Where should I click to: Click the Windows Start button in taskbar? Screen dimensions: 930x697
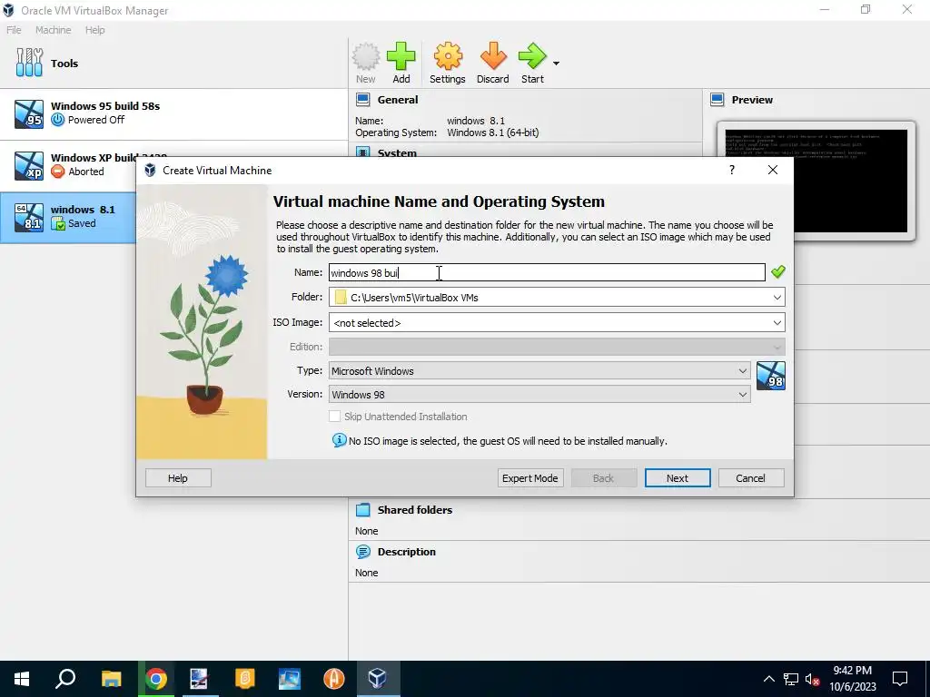click(x=22, y=679)
